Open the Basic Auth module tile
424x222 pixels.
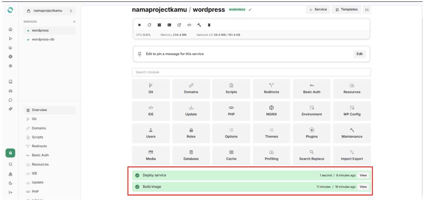click(x=312, y=89)
